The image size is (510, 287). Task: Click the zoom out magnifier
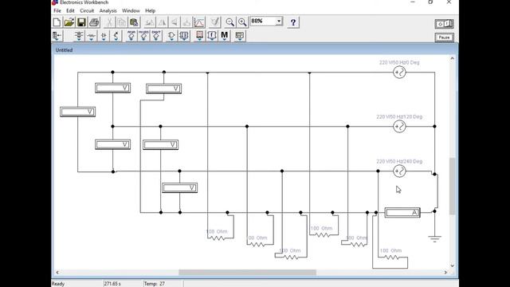(230, 22)
